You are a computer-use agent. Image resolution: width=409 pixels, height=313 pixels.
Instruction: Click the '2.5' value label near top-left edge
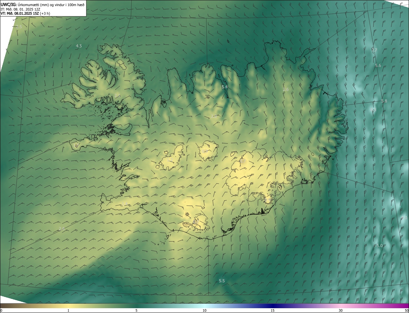tap(19, 27)
